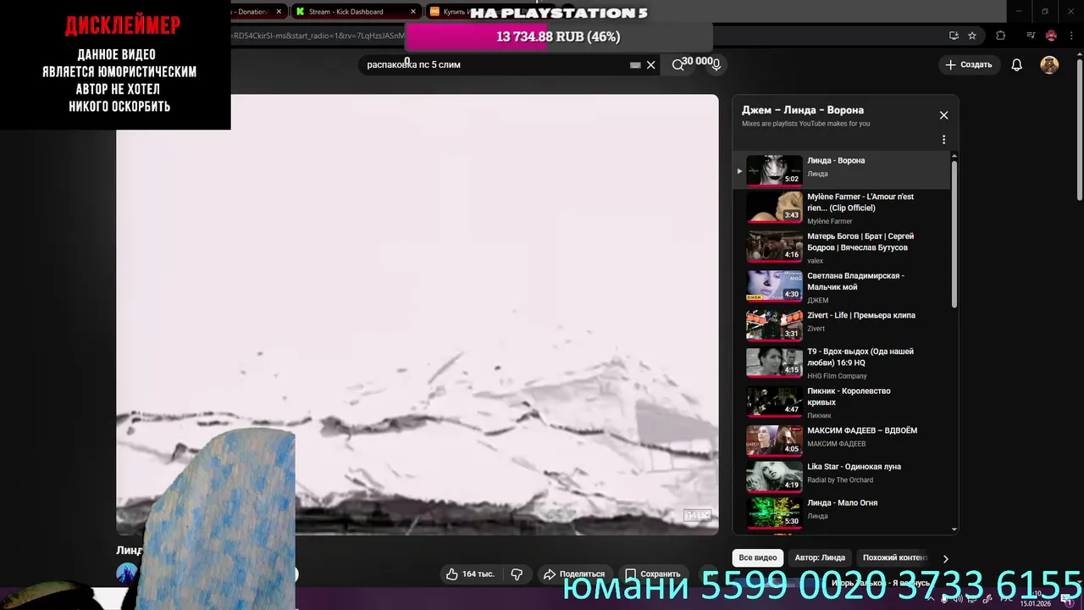The height and width of the screenshot is (610, 1084).
Task: Click the install/cast icon in the address bar
Action: coord(954,36)
